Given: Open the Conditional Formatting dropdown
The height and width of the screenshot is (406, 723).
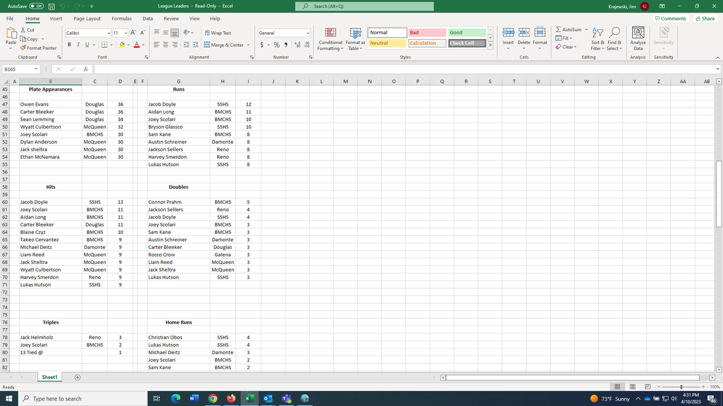Looking at the screenshot, I should 330,38.
